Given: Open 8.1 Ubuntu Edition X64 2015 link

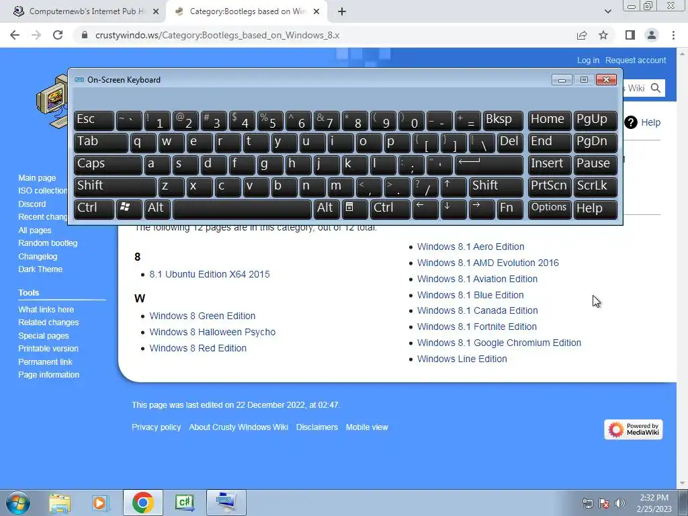Looking at the screenshot, I should click(x=210, y=274).
